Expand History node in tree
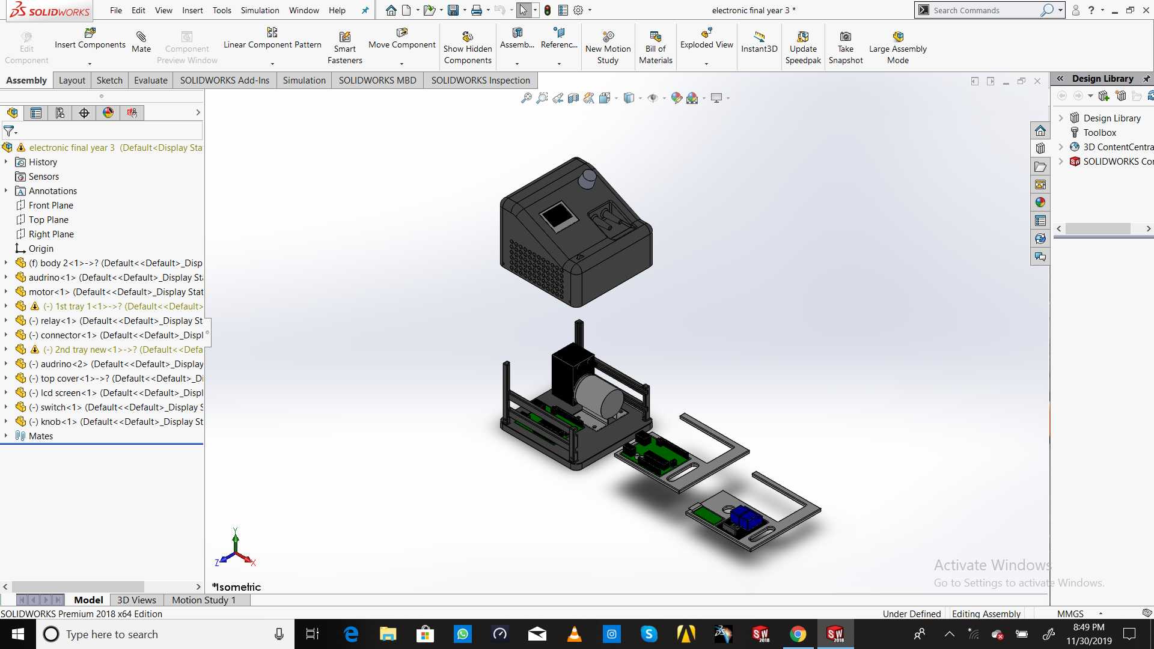The height and width of the screenshot is (649, 1154). tap(6, 162)
